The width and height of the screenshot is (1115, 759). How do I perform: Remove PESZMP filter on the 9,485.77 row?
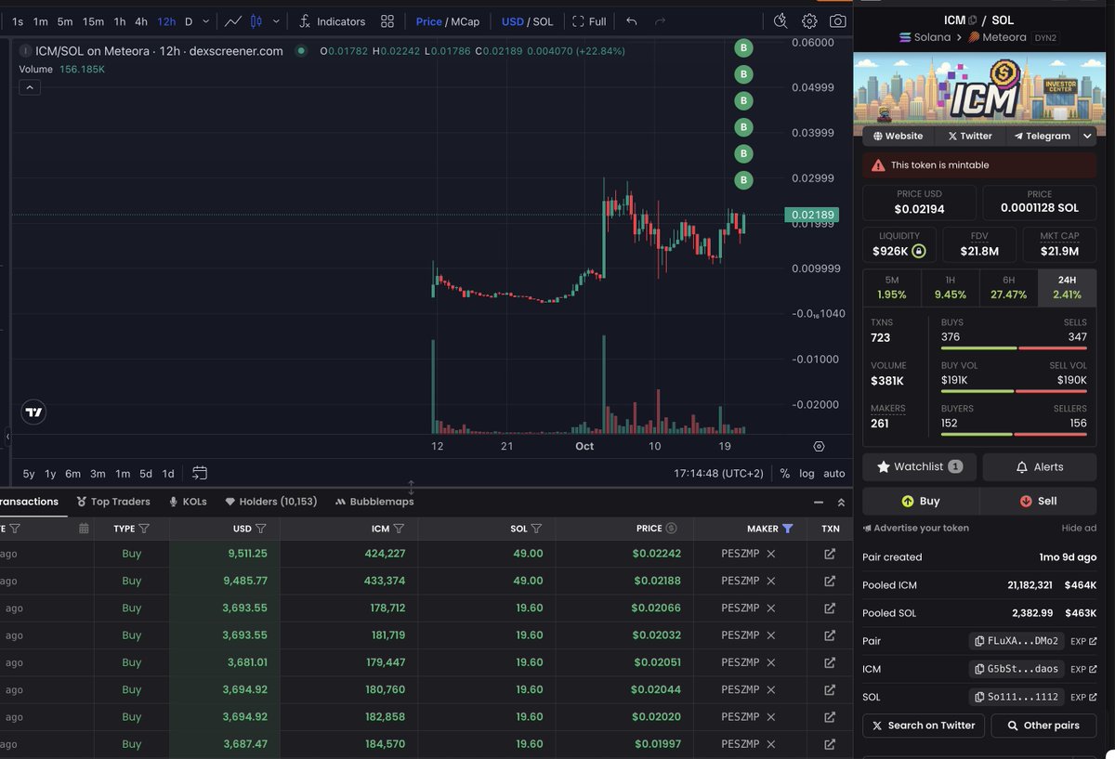(770, 581)
